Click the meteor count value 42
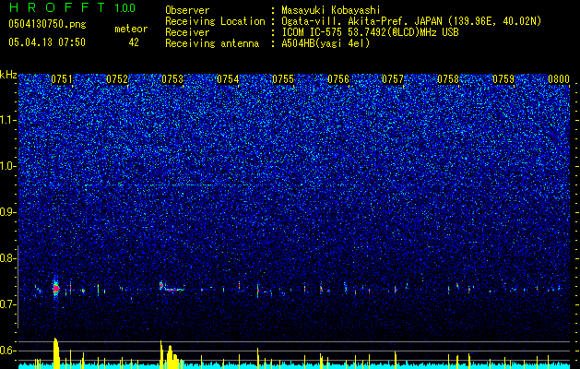Viewport: 580px width, 369px height. point(134,42)
